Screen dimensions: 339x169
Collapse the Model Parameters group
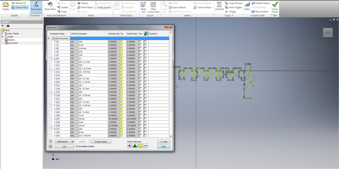(51, 38)
